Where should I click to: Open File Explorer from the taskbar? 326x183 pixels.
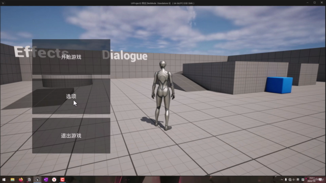[x=12, y=179]
